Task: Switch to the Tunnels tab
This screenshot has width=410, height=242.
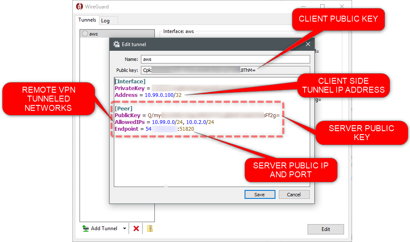Action: 87,20
